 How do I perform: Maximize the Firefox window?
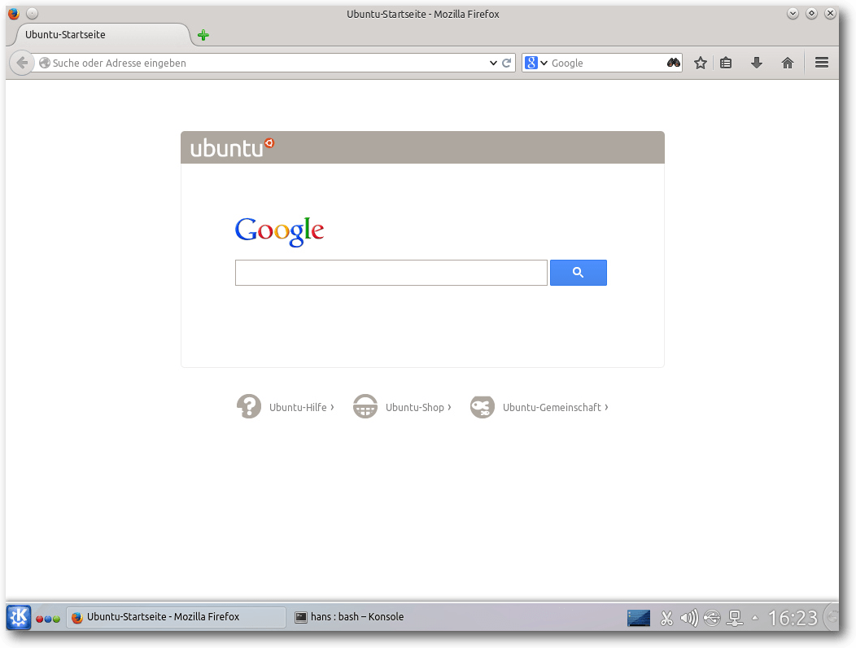click(812, 13)
